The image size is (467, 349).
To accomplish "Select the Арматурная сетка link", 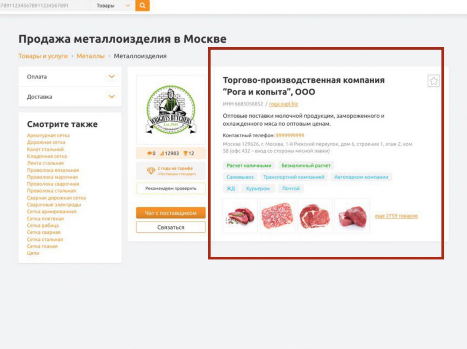I will coord(48,135).
